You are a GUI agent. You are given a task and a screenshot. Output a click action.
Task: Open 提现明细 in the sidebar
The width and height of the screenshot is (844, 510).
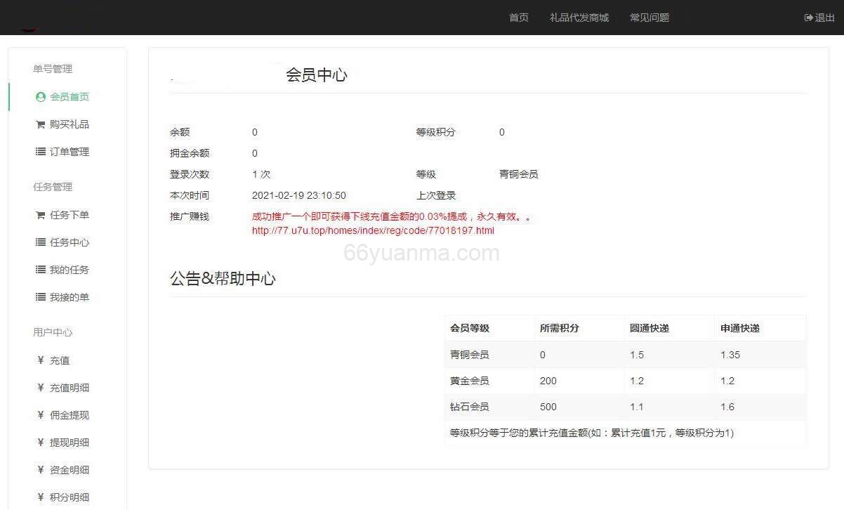click(69, 442)
